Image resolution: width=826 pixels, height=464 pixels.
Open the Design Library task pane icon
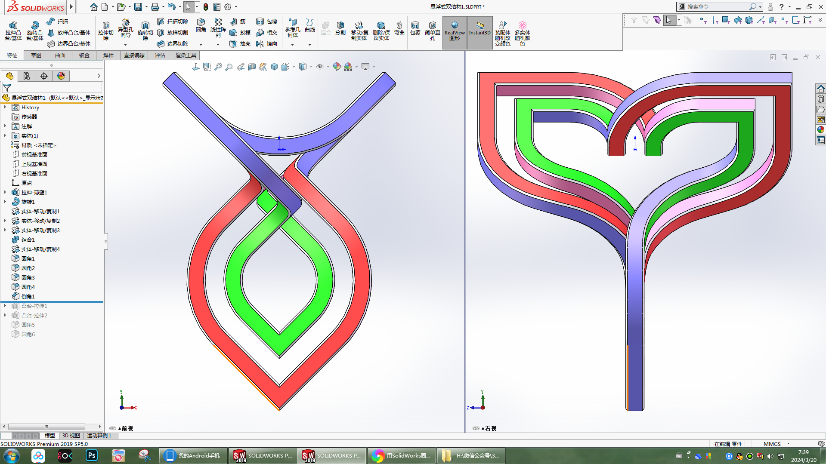[x=821, y=99]
